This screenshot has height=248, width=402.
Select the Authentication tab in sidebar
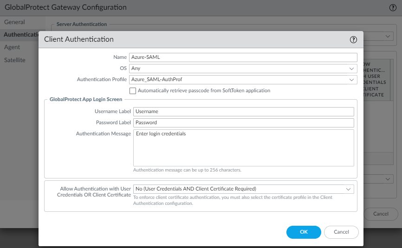[20, 35]
